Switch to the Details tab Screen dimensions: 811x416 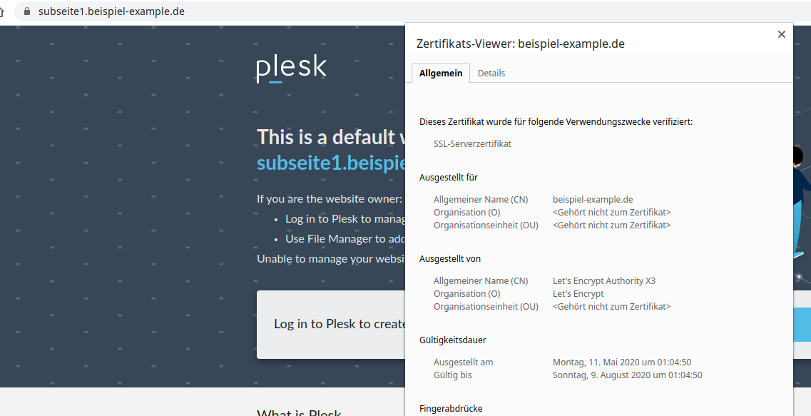coord(491,73)
